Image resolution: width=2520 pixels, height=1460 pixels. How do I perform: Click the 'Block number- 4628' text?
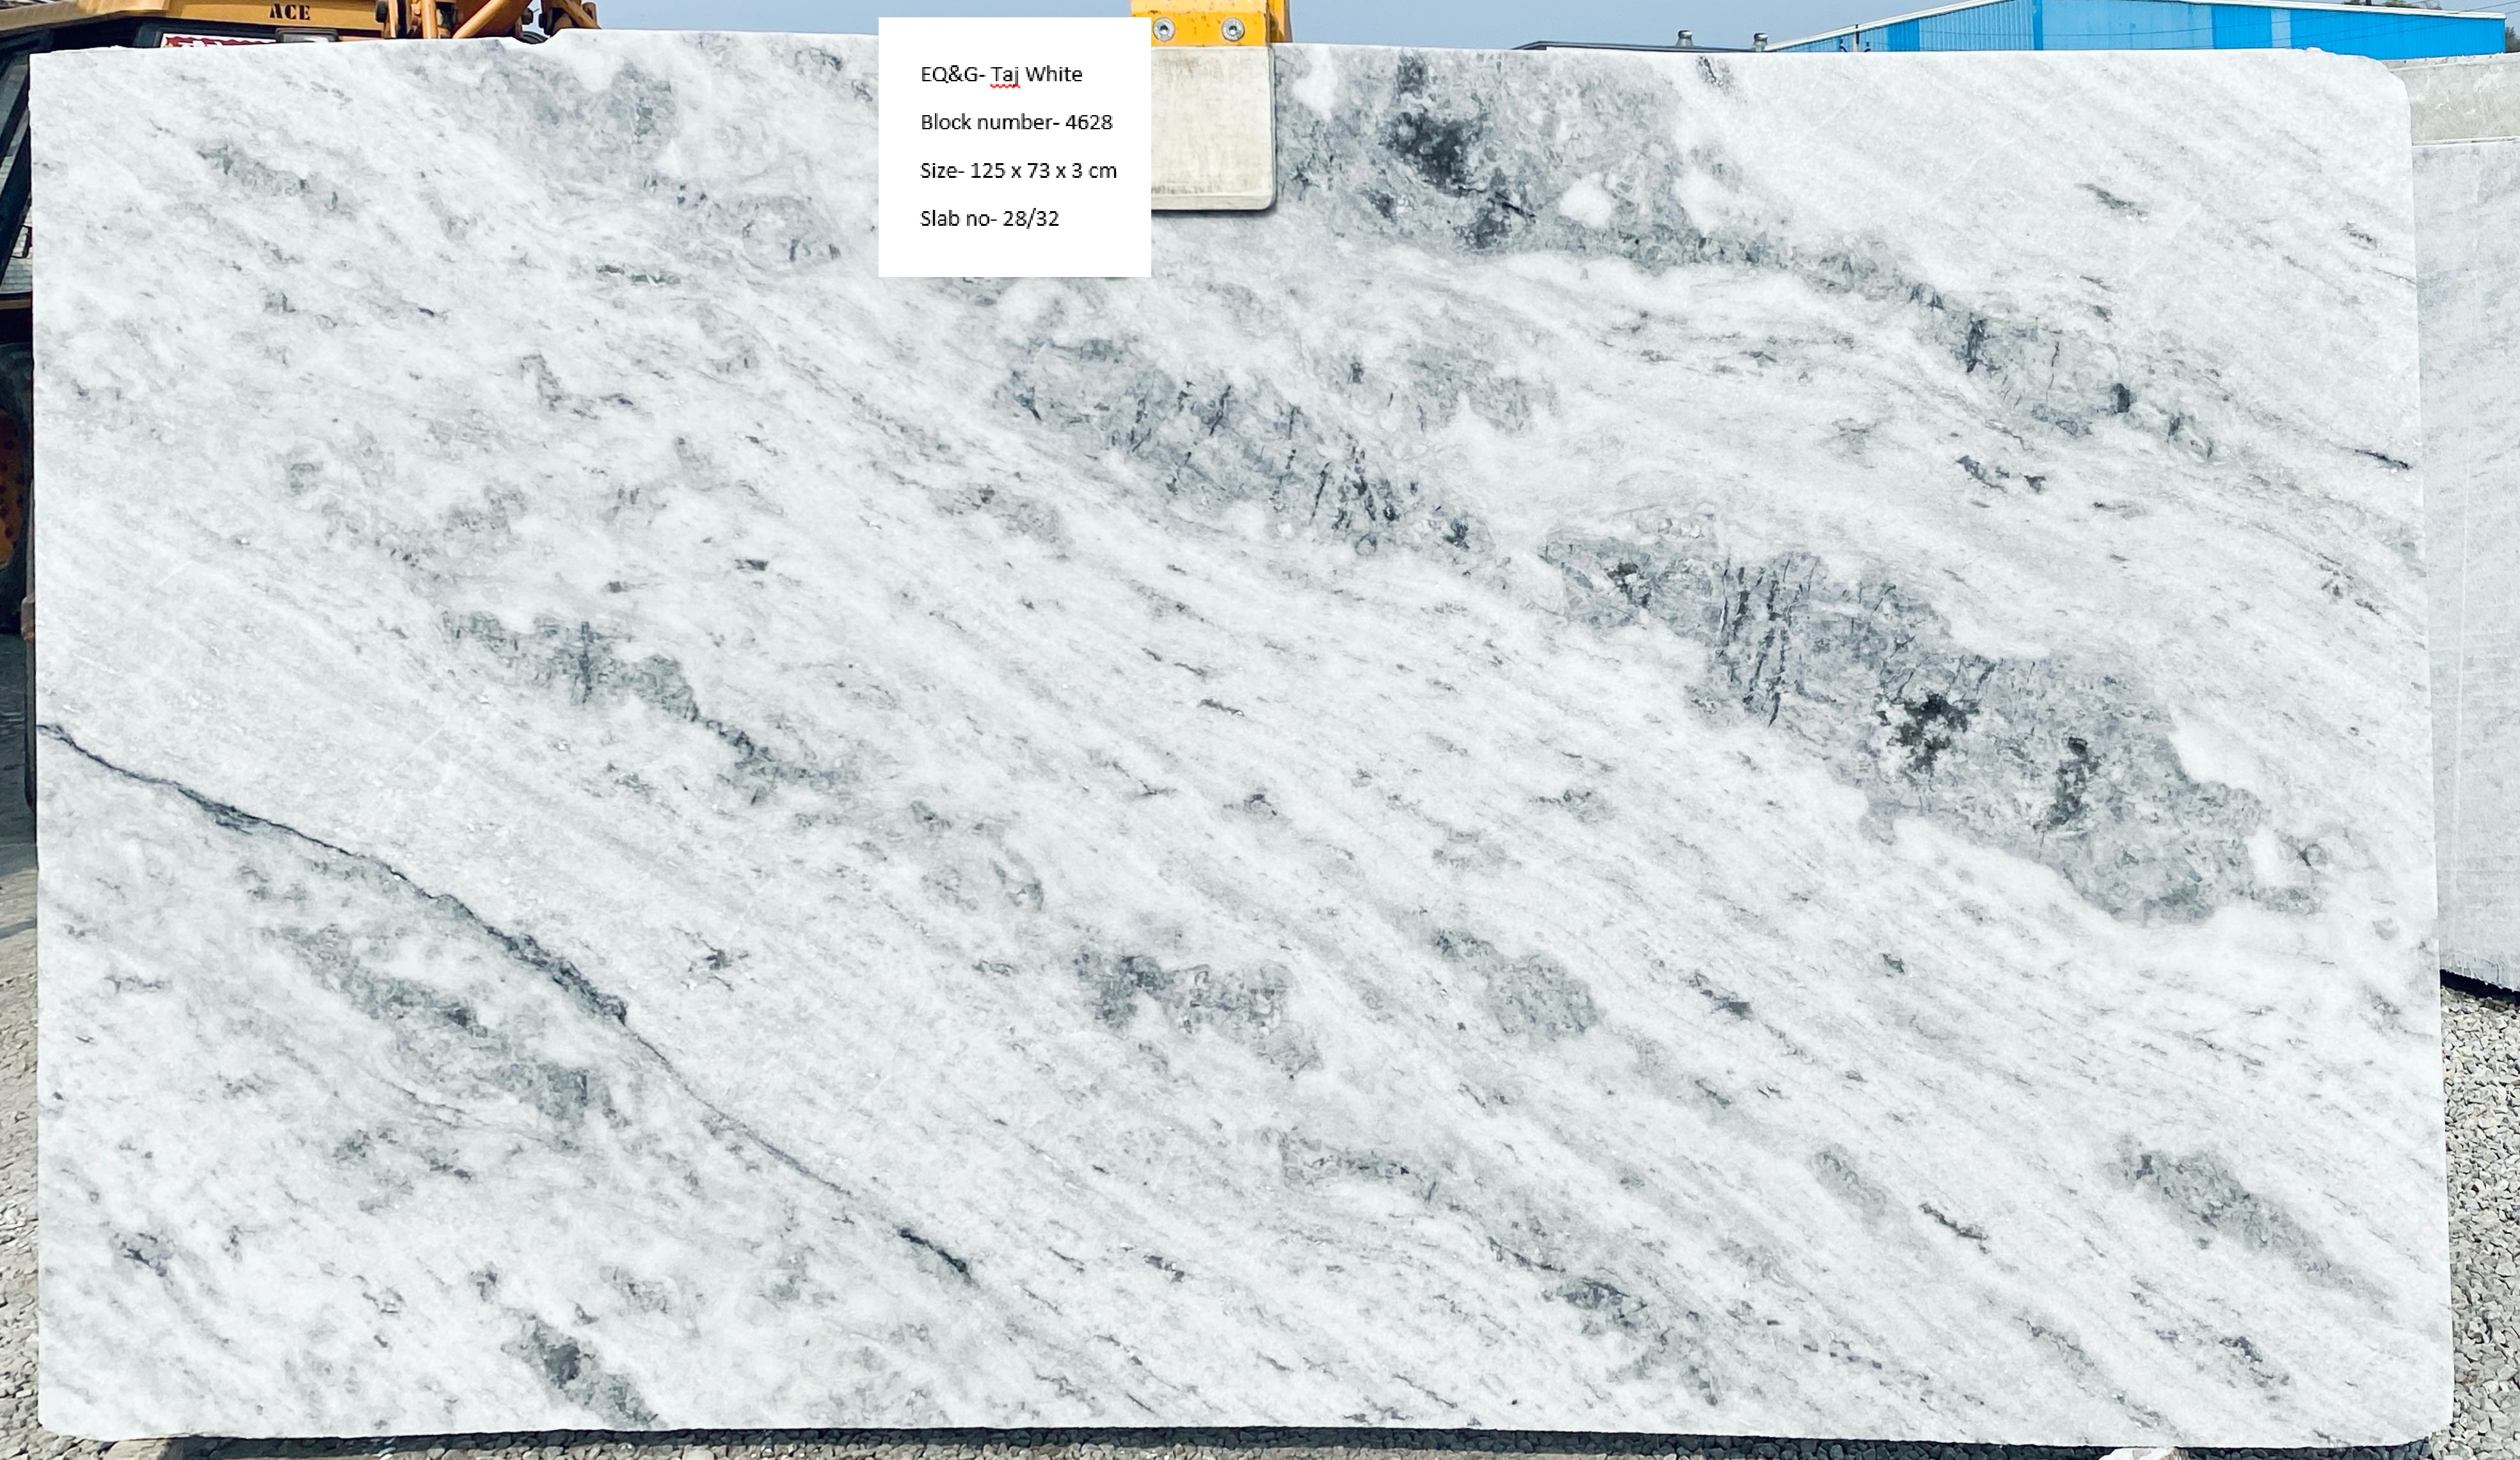[x=1015, y=122]
